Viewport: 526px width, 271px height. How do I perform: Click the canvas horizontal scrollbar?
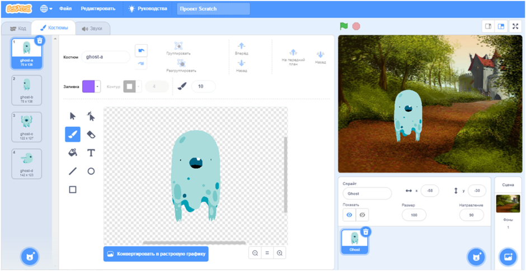pyautogui.click(x=194, y=243)
